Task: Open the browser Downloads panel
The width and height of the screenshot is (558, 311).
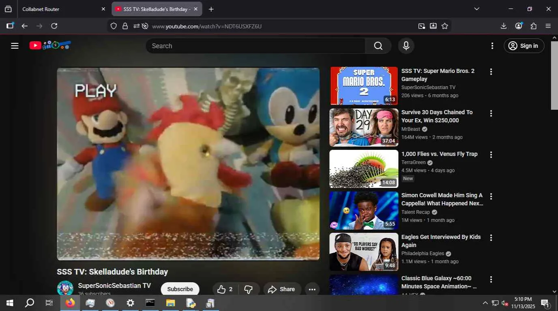Action: (504, 26)
